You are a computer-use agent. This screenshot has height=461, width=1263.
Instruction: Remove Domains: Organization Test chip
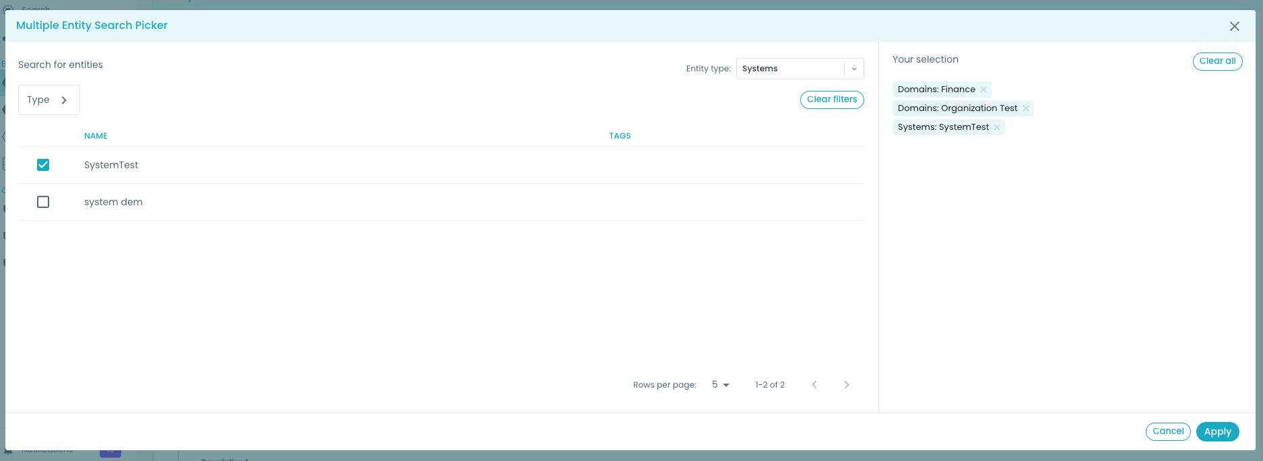[1026, 108]
